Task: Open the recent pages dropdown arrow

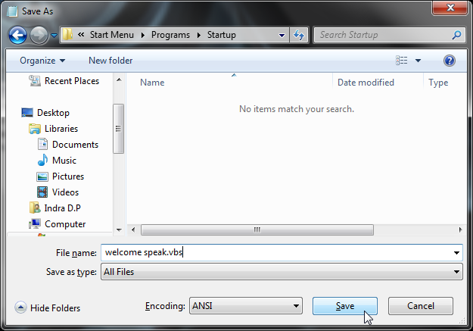Action: point(54,36)
